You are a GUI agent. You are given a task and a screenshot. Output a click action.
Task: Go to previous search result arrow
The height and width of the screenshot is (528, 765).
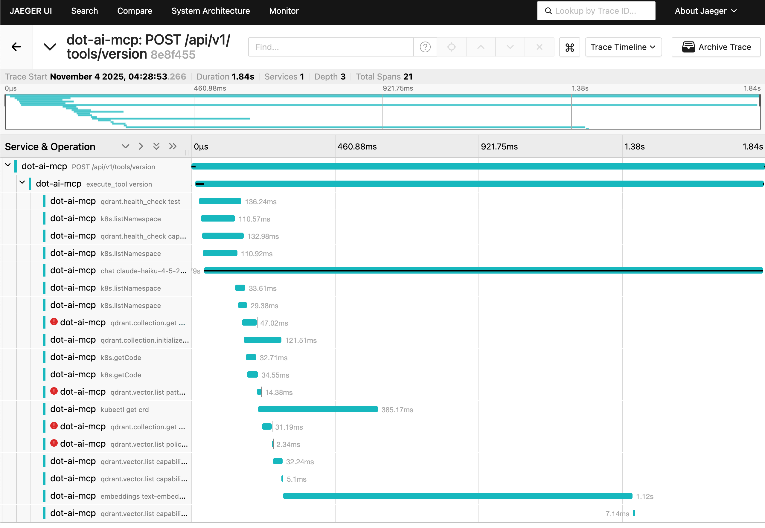pos(481,47)
